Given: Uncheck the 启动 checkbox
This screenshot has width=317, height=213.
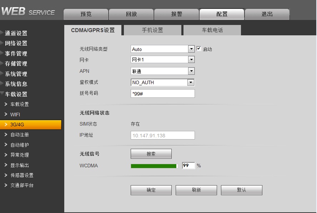Looking at the screenshot, I should coord(199,49).
